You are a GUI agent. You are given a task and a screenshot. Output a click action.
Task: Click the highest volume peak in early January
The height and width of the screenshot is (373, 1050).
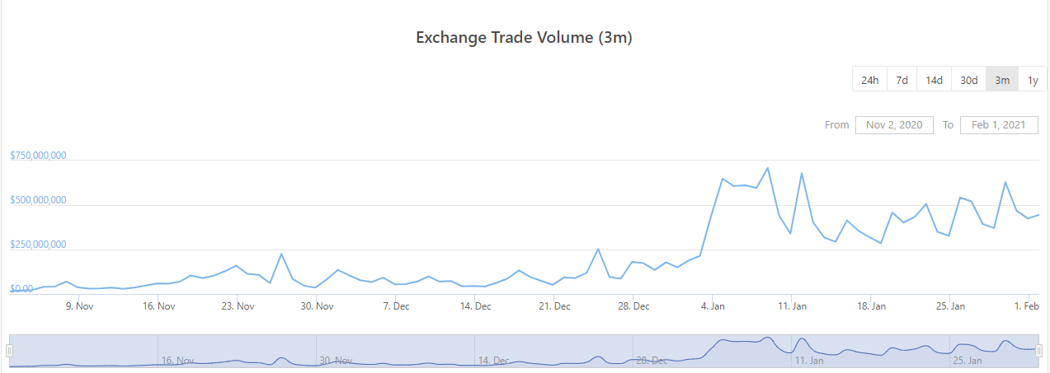pyautogui.click(x=768, y=168)
